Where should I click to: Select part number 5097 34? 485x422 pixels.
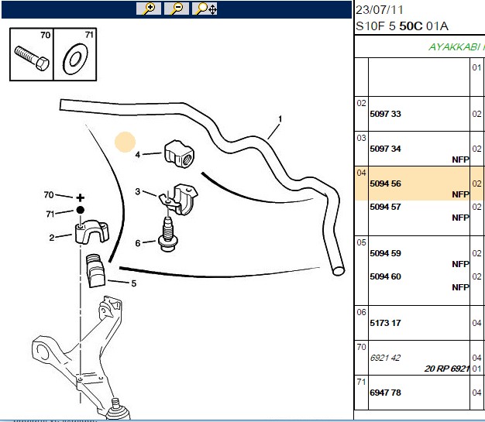click(385, 149)
